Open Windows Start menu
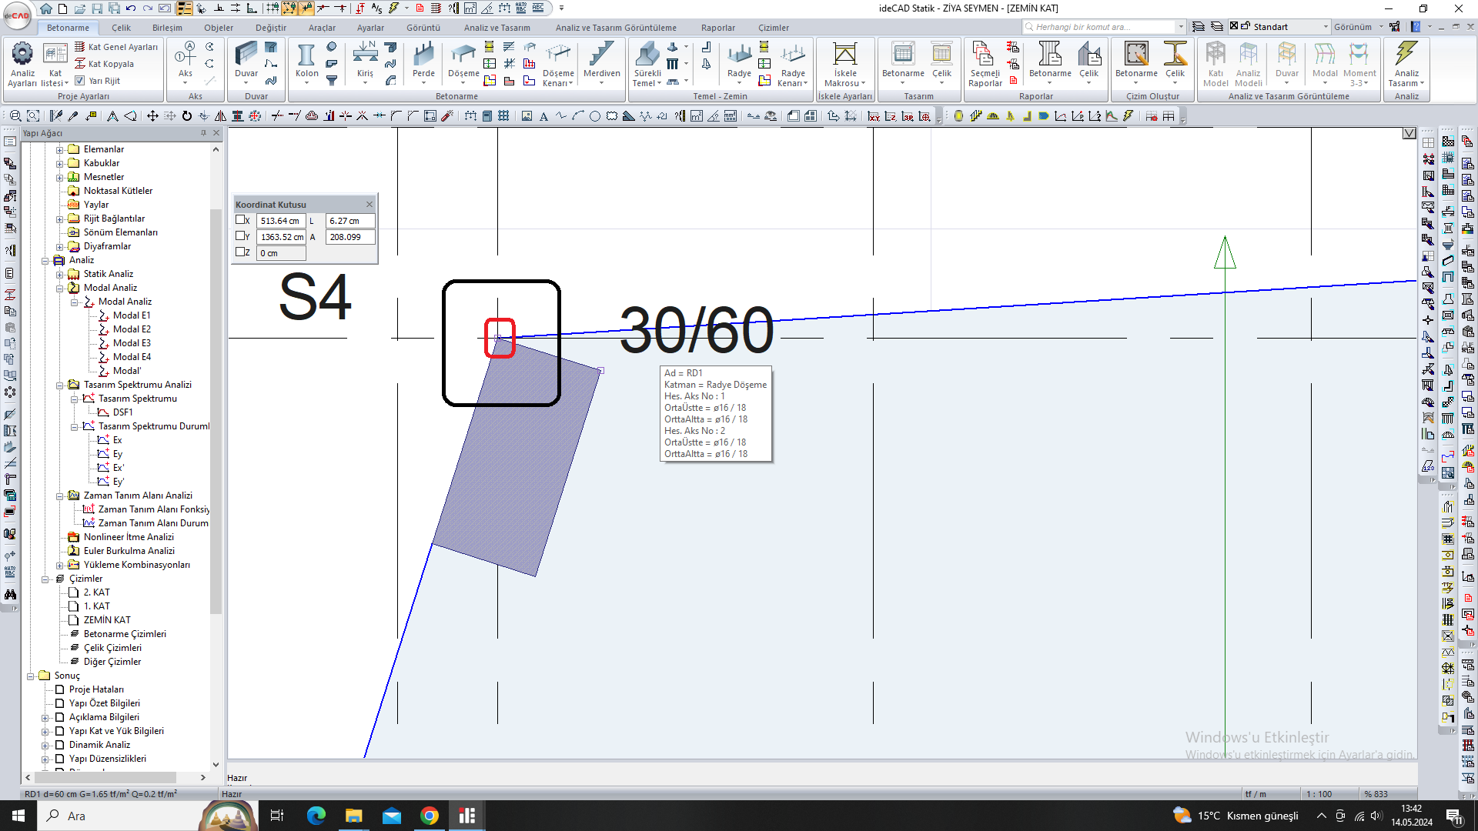 (18, 816)
